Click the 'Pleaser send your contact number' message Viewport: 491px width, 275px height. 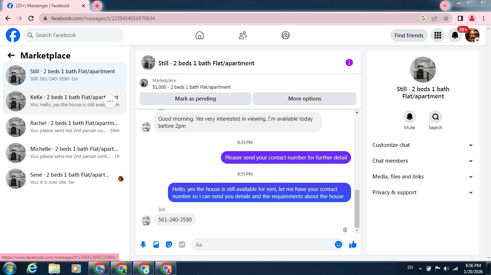click(x=286, y=157)
